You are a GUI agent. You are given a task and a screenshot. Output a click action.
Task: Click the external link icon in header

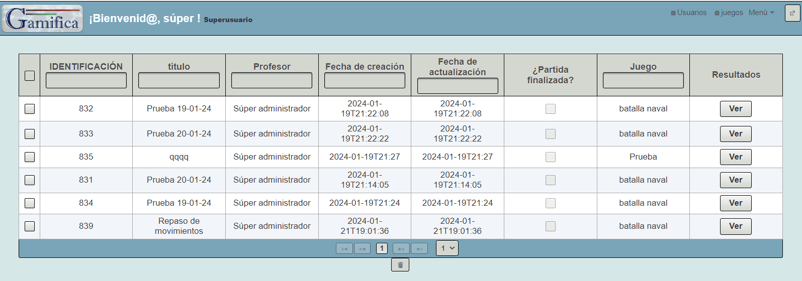tap(792, 14)
